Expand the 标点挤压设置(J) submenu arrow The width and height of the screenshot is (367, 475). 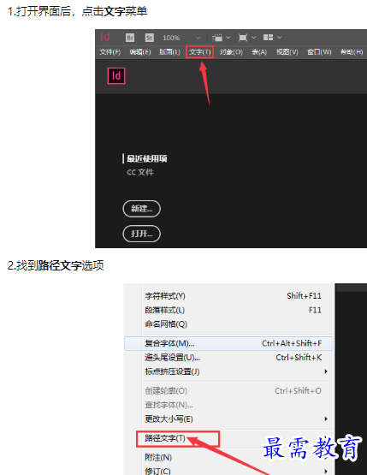point(326,371)
